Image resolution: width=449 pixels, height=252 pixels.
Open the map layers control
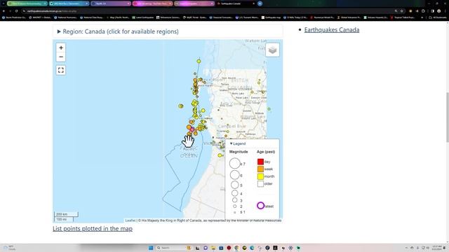tap(272, 50)
